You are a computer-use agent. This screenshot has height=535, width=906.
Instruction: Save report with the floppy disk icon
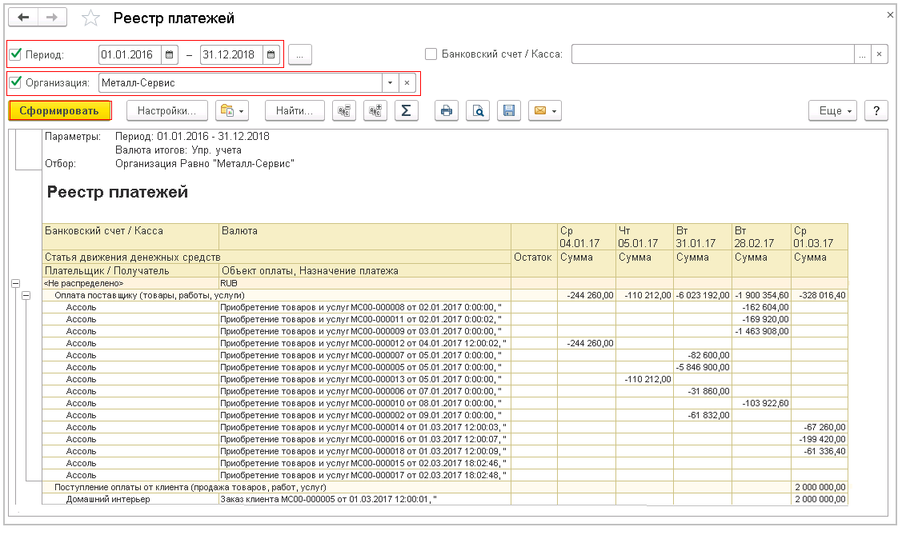[x=507, y=110]
